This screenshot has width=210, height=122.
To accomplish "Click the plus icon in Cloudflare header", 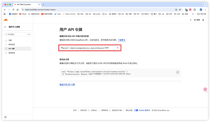I will coord(191,20).
